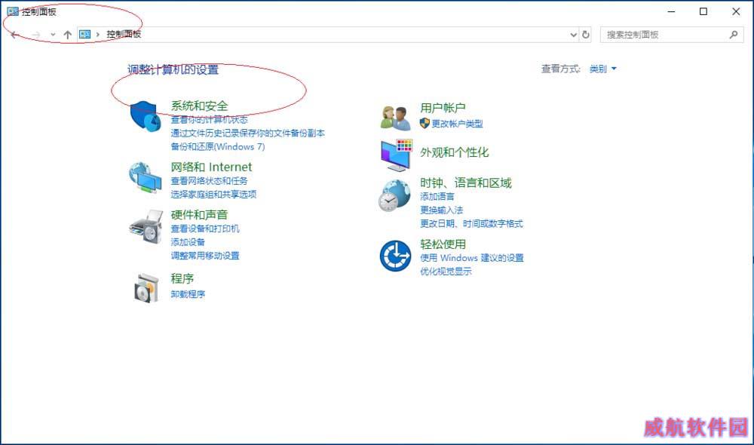The height and width of the screenshot is (445, 754).
Task: Click the 更改帐户类型 link
Action: pyautogui.click(x=458, y=123)
